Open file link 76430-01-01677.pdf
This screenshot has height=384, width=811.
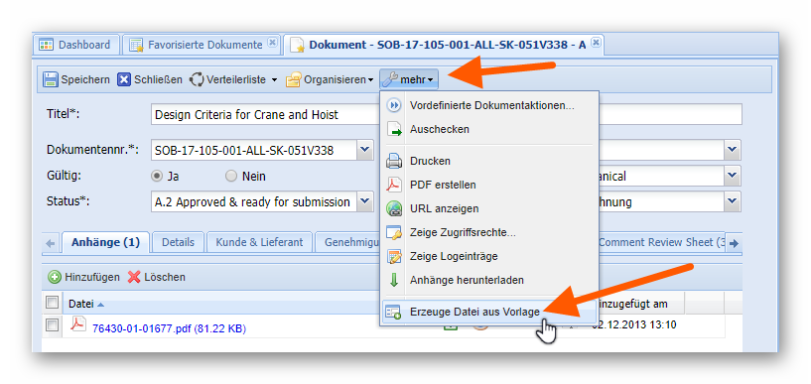tap(169, 328)
